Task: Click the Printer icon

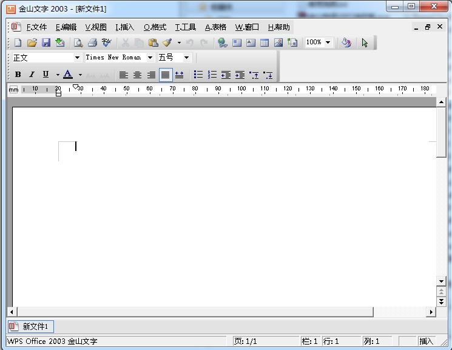Action: coord(92,42)
